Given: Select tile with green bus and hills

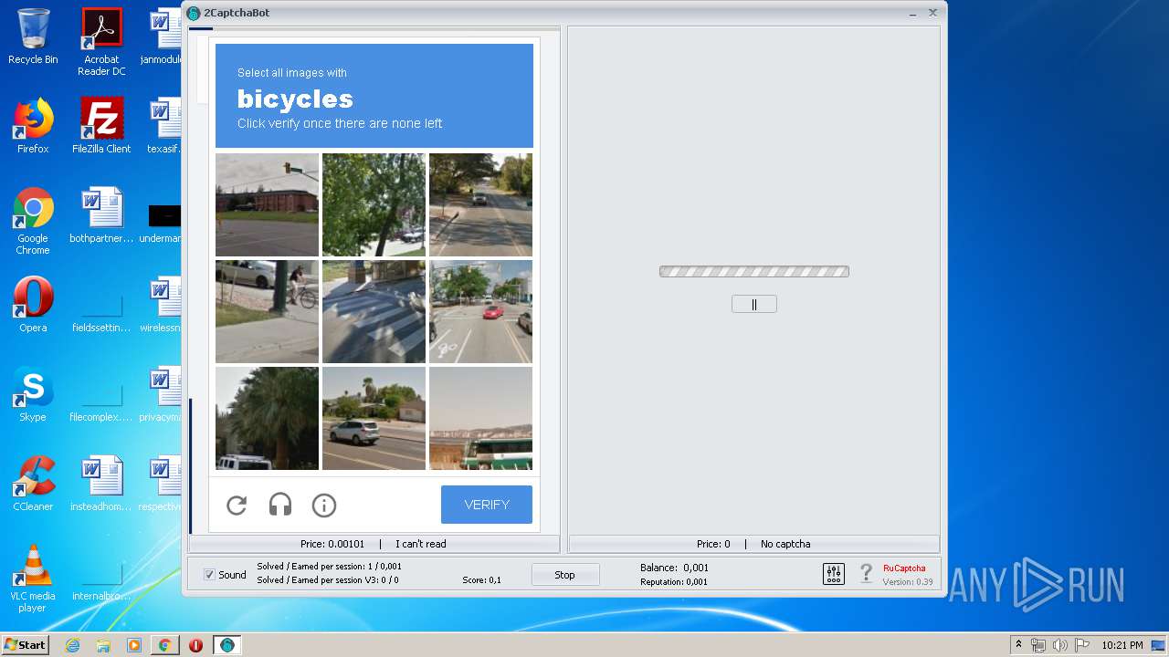Looking at the screenshot, I should coord(480,418).
